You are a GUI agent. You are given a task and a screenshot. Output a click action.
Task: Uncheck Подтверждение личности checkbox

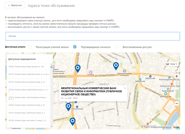75,47
